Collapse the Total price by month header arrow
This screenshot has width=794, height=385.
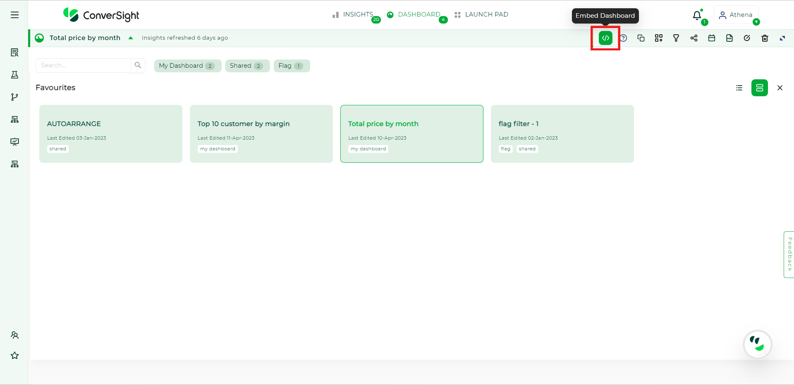tap(131, 38)
